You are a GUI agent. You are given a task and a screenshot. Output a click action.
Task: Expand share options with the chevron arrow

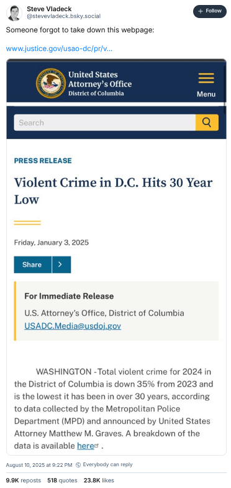61,265
